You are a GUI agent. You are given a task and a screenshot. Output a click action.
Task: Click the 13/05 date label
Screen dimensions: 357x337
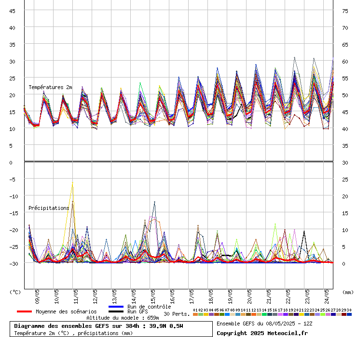click(x=114, y=297)
